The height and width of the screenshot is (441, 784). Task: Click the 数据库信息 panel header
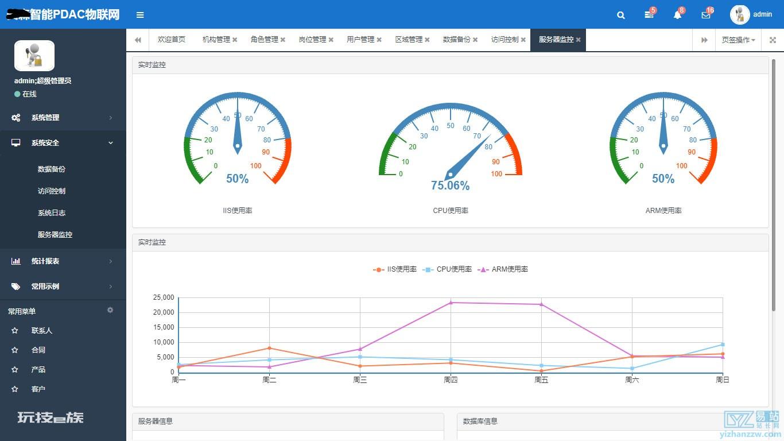click(x=613, y=421)
